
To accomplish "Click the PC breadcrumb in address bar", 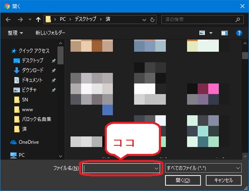I will 63,19.
